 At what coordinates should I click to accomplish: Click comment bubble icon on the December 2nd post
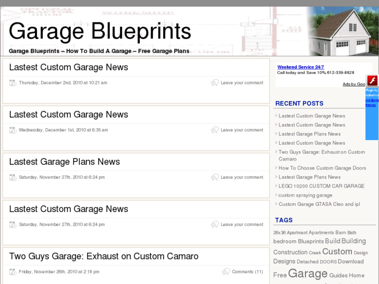[215, 83]
